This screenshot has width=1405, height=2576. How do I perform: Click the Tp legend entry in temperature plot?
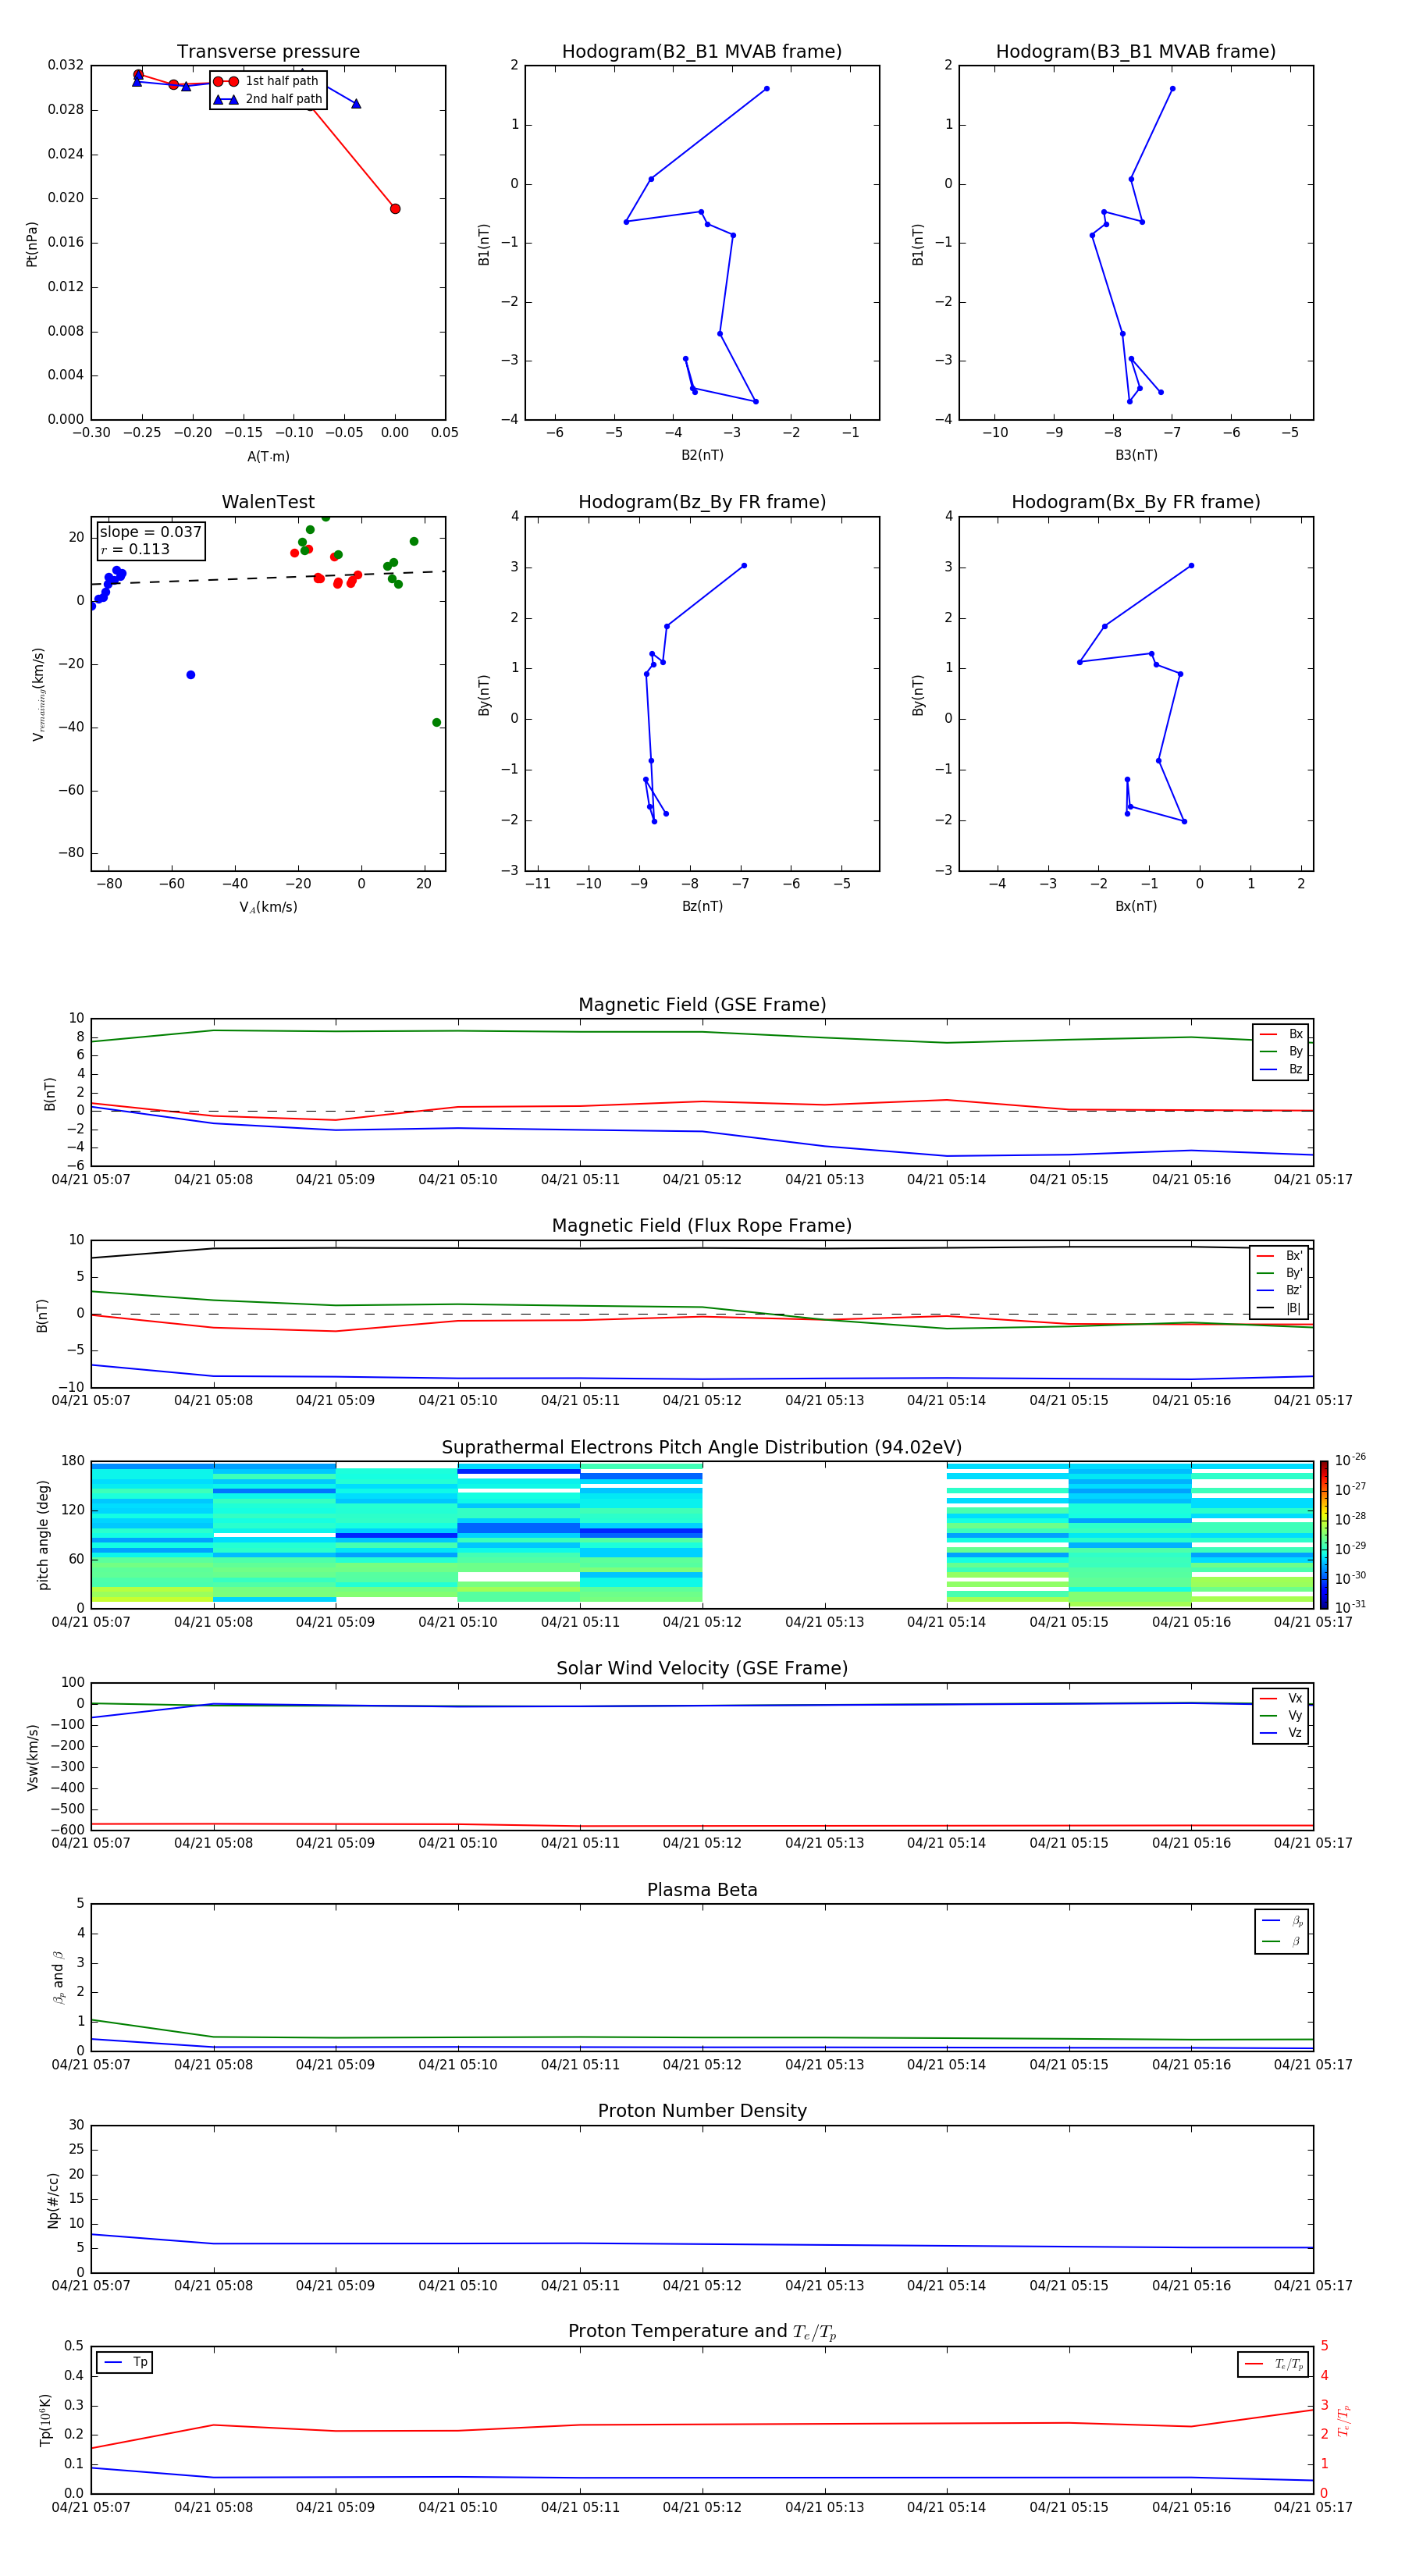125,2362
